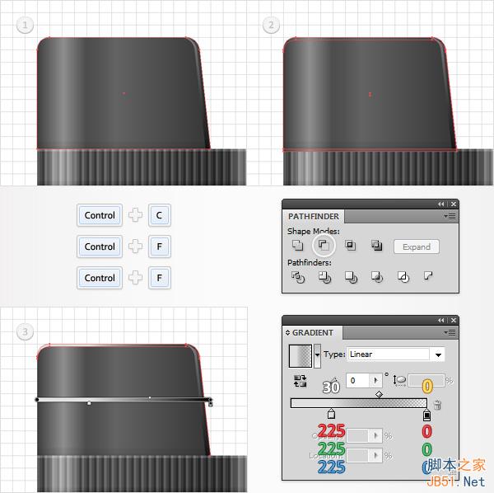Open the gradient swatch dropdown arrow
Viewport: 494px width, 493px height.
(x=317, y=356)
